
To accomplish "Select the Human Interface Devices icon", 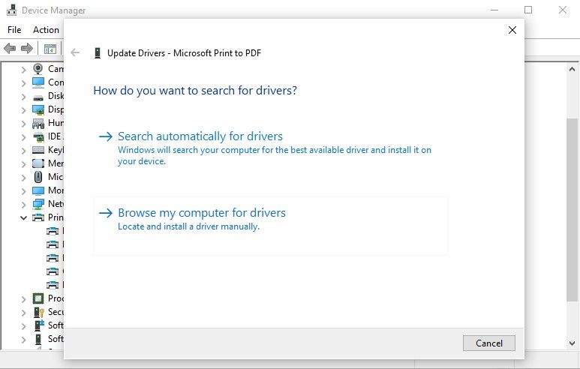I will coord(38,124).
